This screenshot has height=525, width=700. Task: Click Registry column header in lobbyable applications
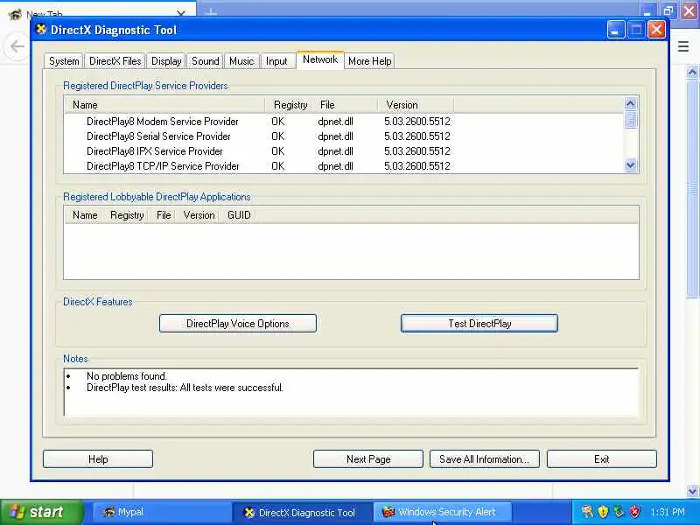[x=127, y=215]
